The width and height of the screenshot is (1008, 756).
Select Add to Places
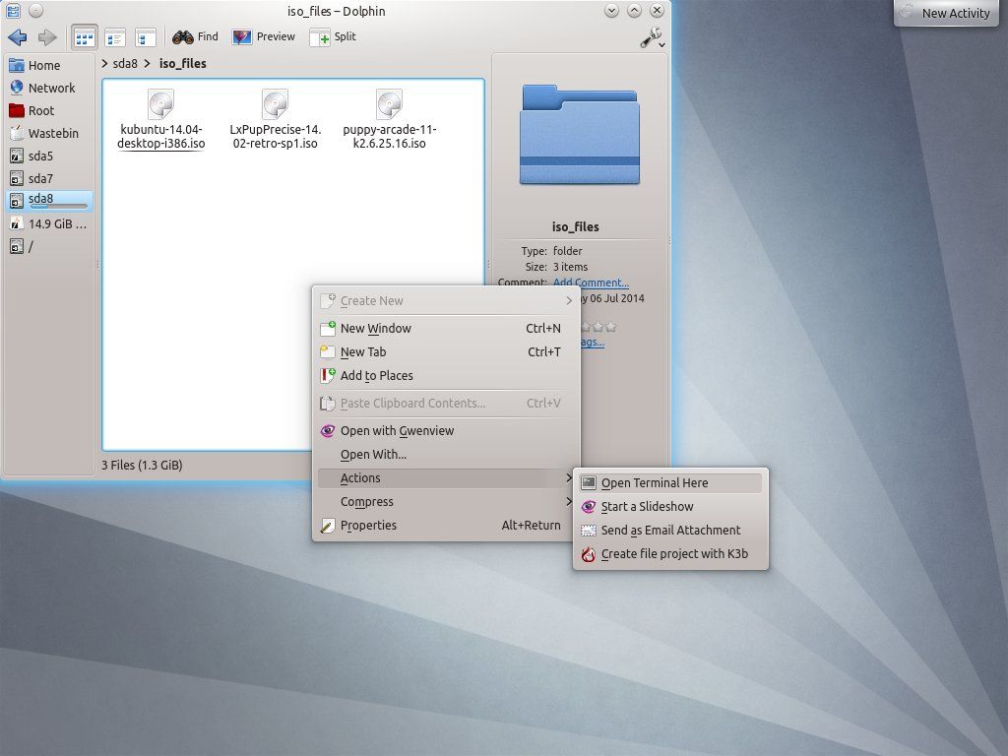pyautogui.click(x=444, y=375)
